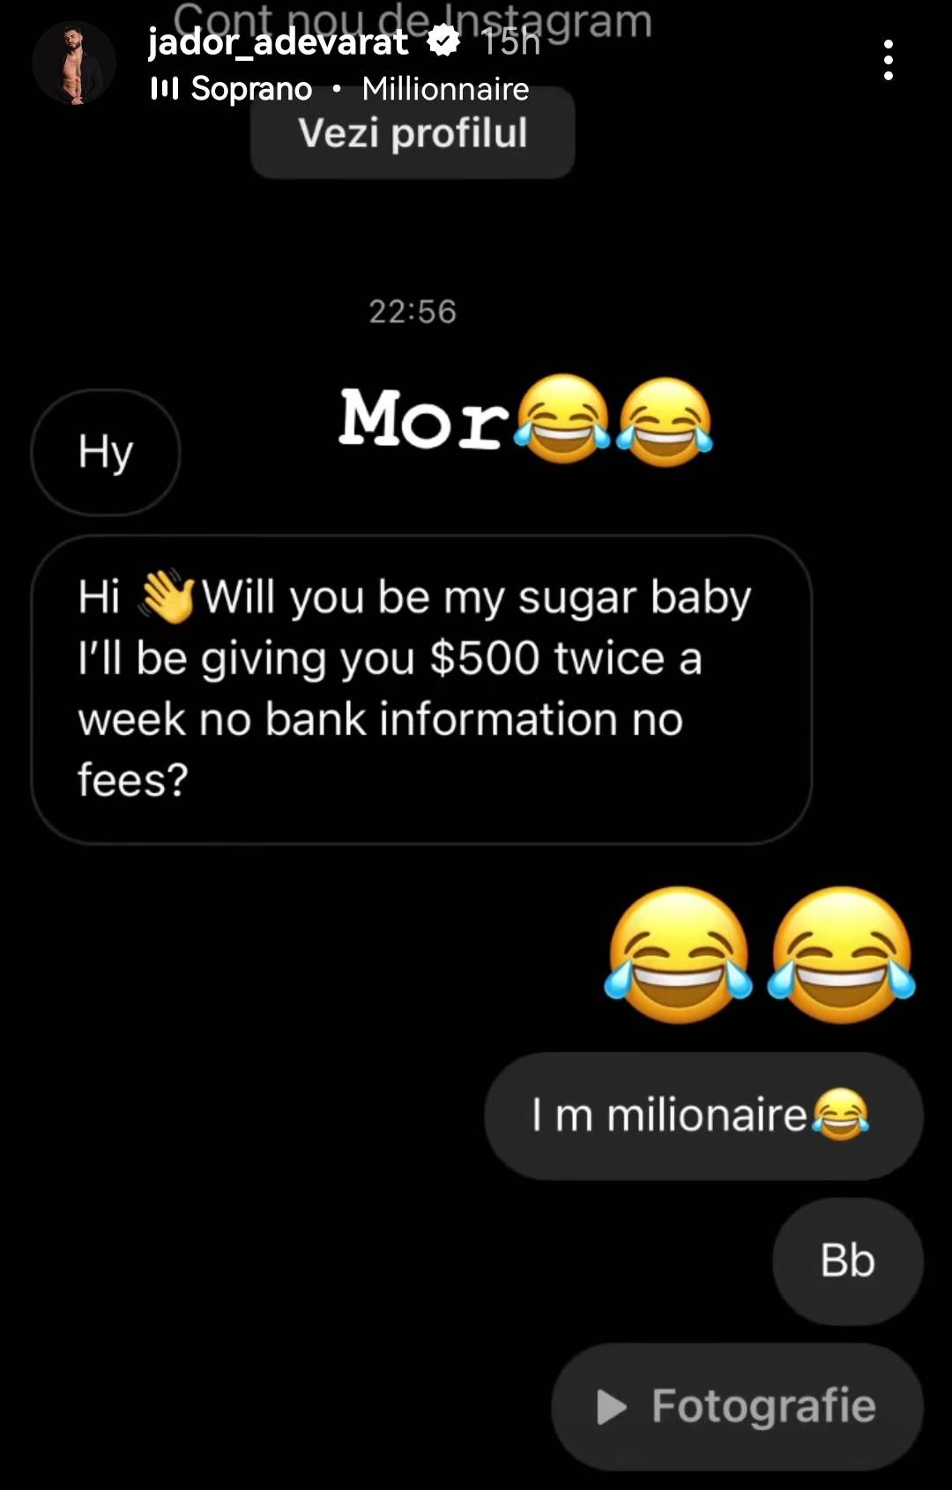Select the I m milionaire message
The height and width of the screenshot is (1490, 952).
point(703,1116)
